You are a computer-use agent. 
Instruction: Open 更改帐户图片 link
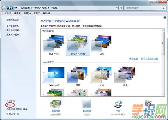click(x=13, y=35)
